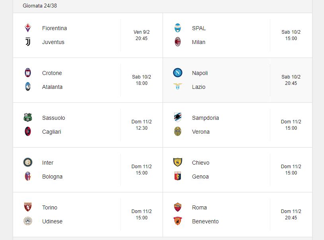Click the Juventus logo icon
The image size is (324, 240).
tap(28, 42)
